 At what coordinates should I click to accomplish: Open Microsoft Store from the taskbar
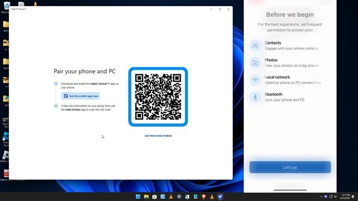[154, 197]
